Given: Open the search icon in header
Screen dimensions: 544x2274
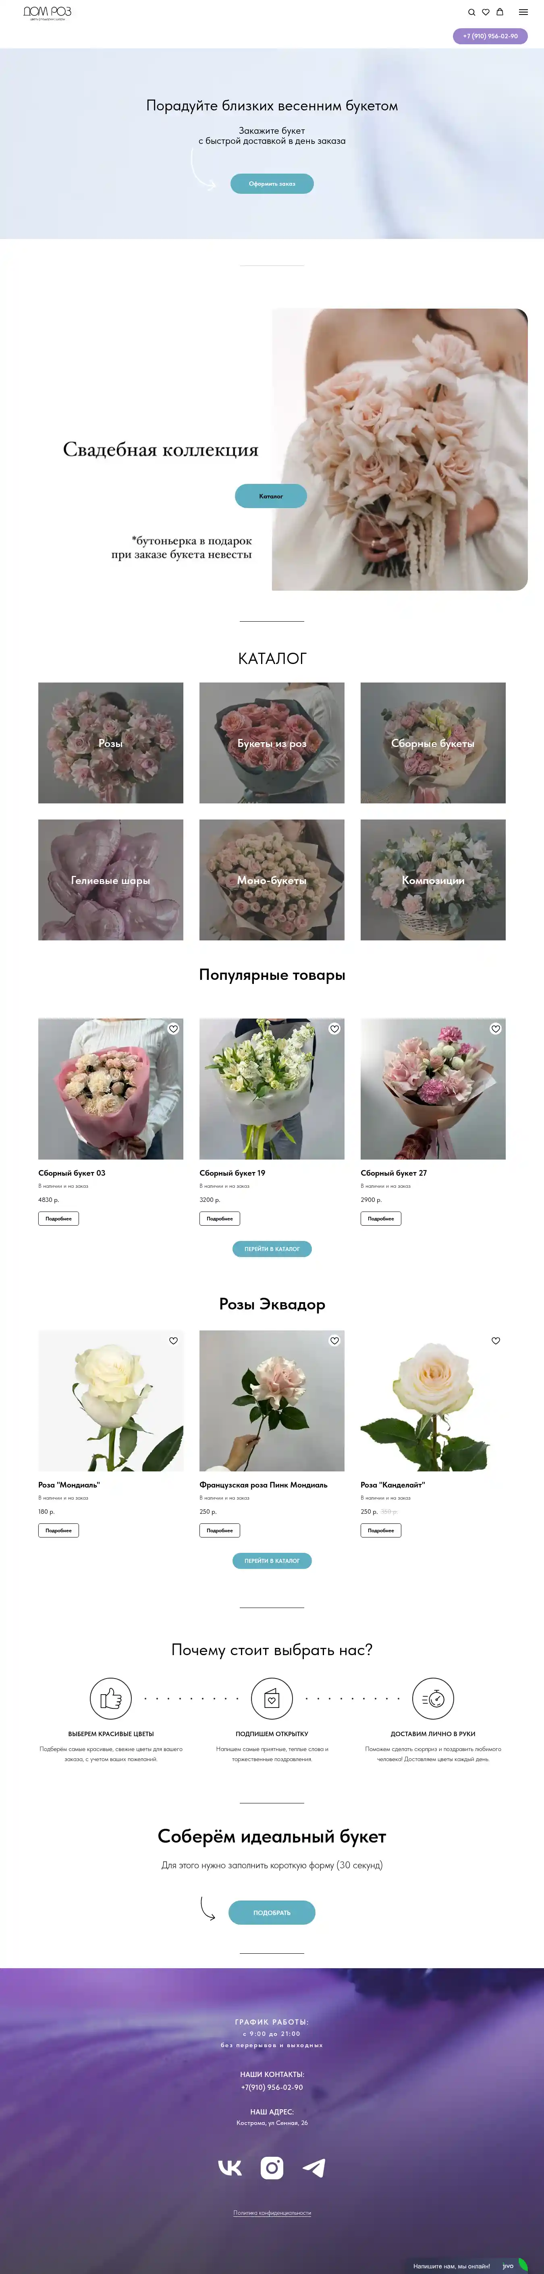Looking at the screenshot, I should pyautogui.click(x=471, y=12).
